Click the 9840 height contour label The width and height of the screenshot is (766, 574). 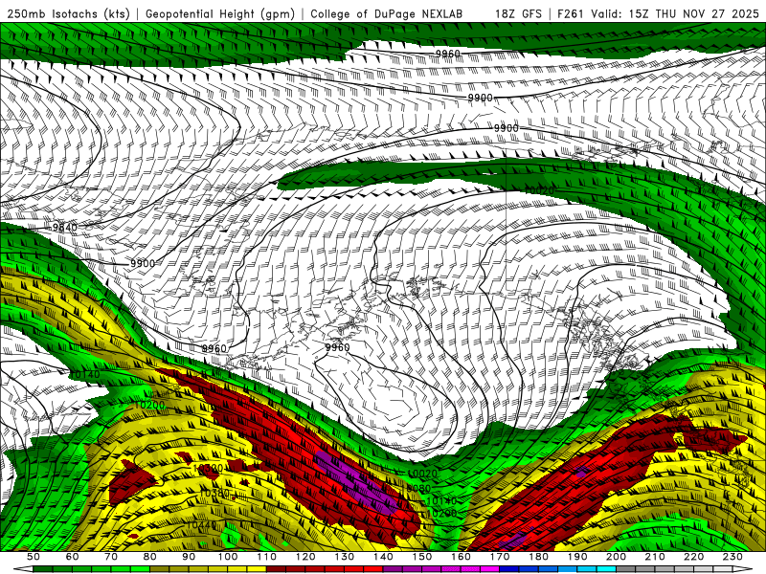coord(64,227)
